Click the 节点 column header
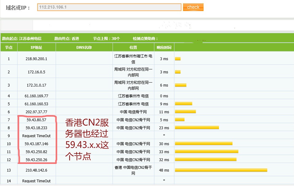 pyautogui.click(x=9, y=47)
